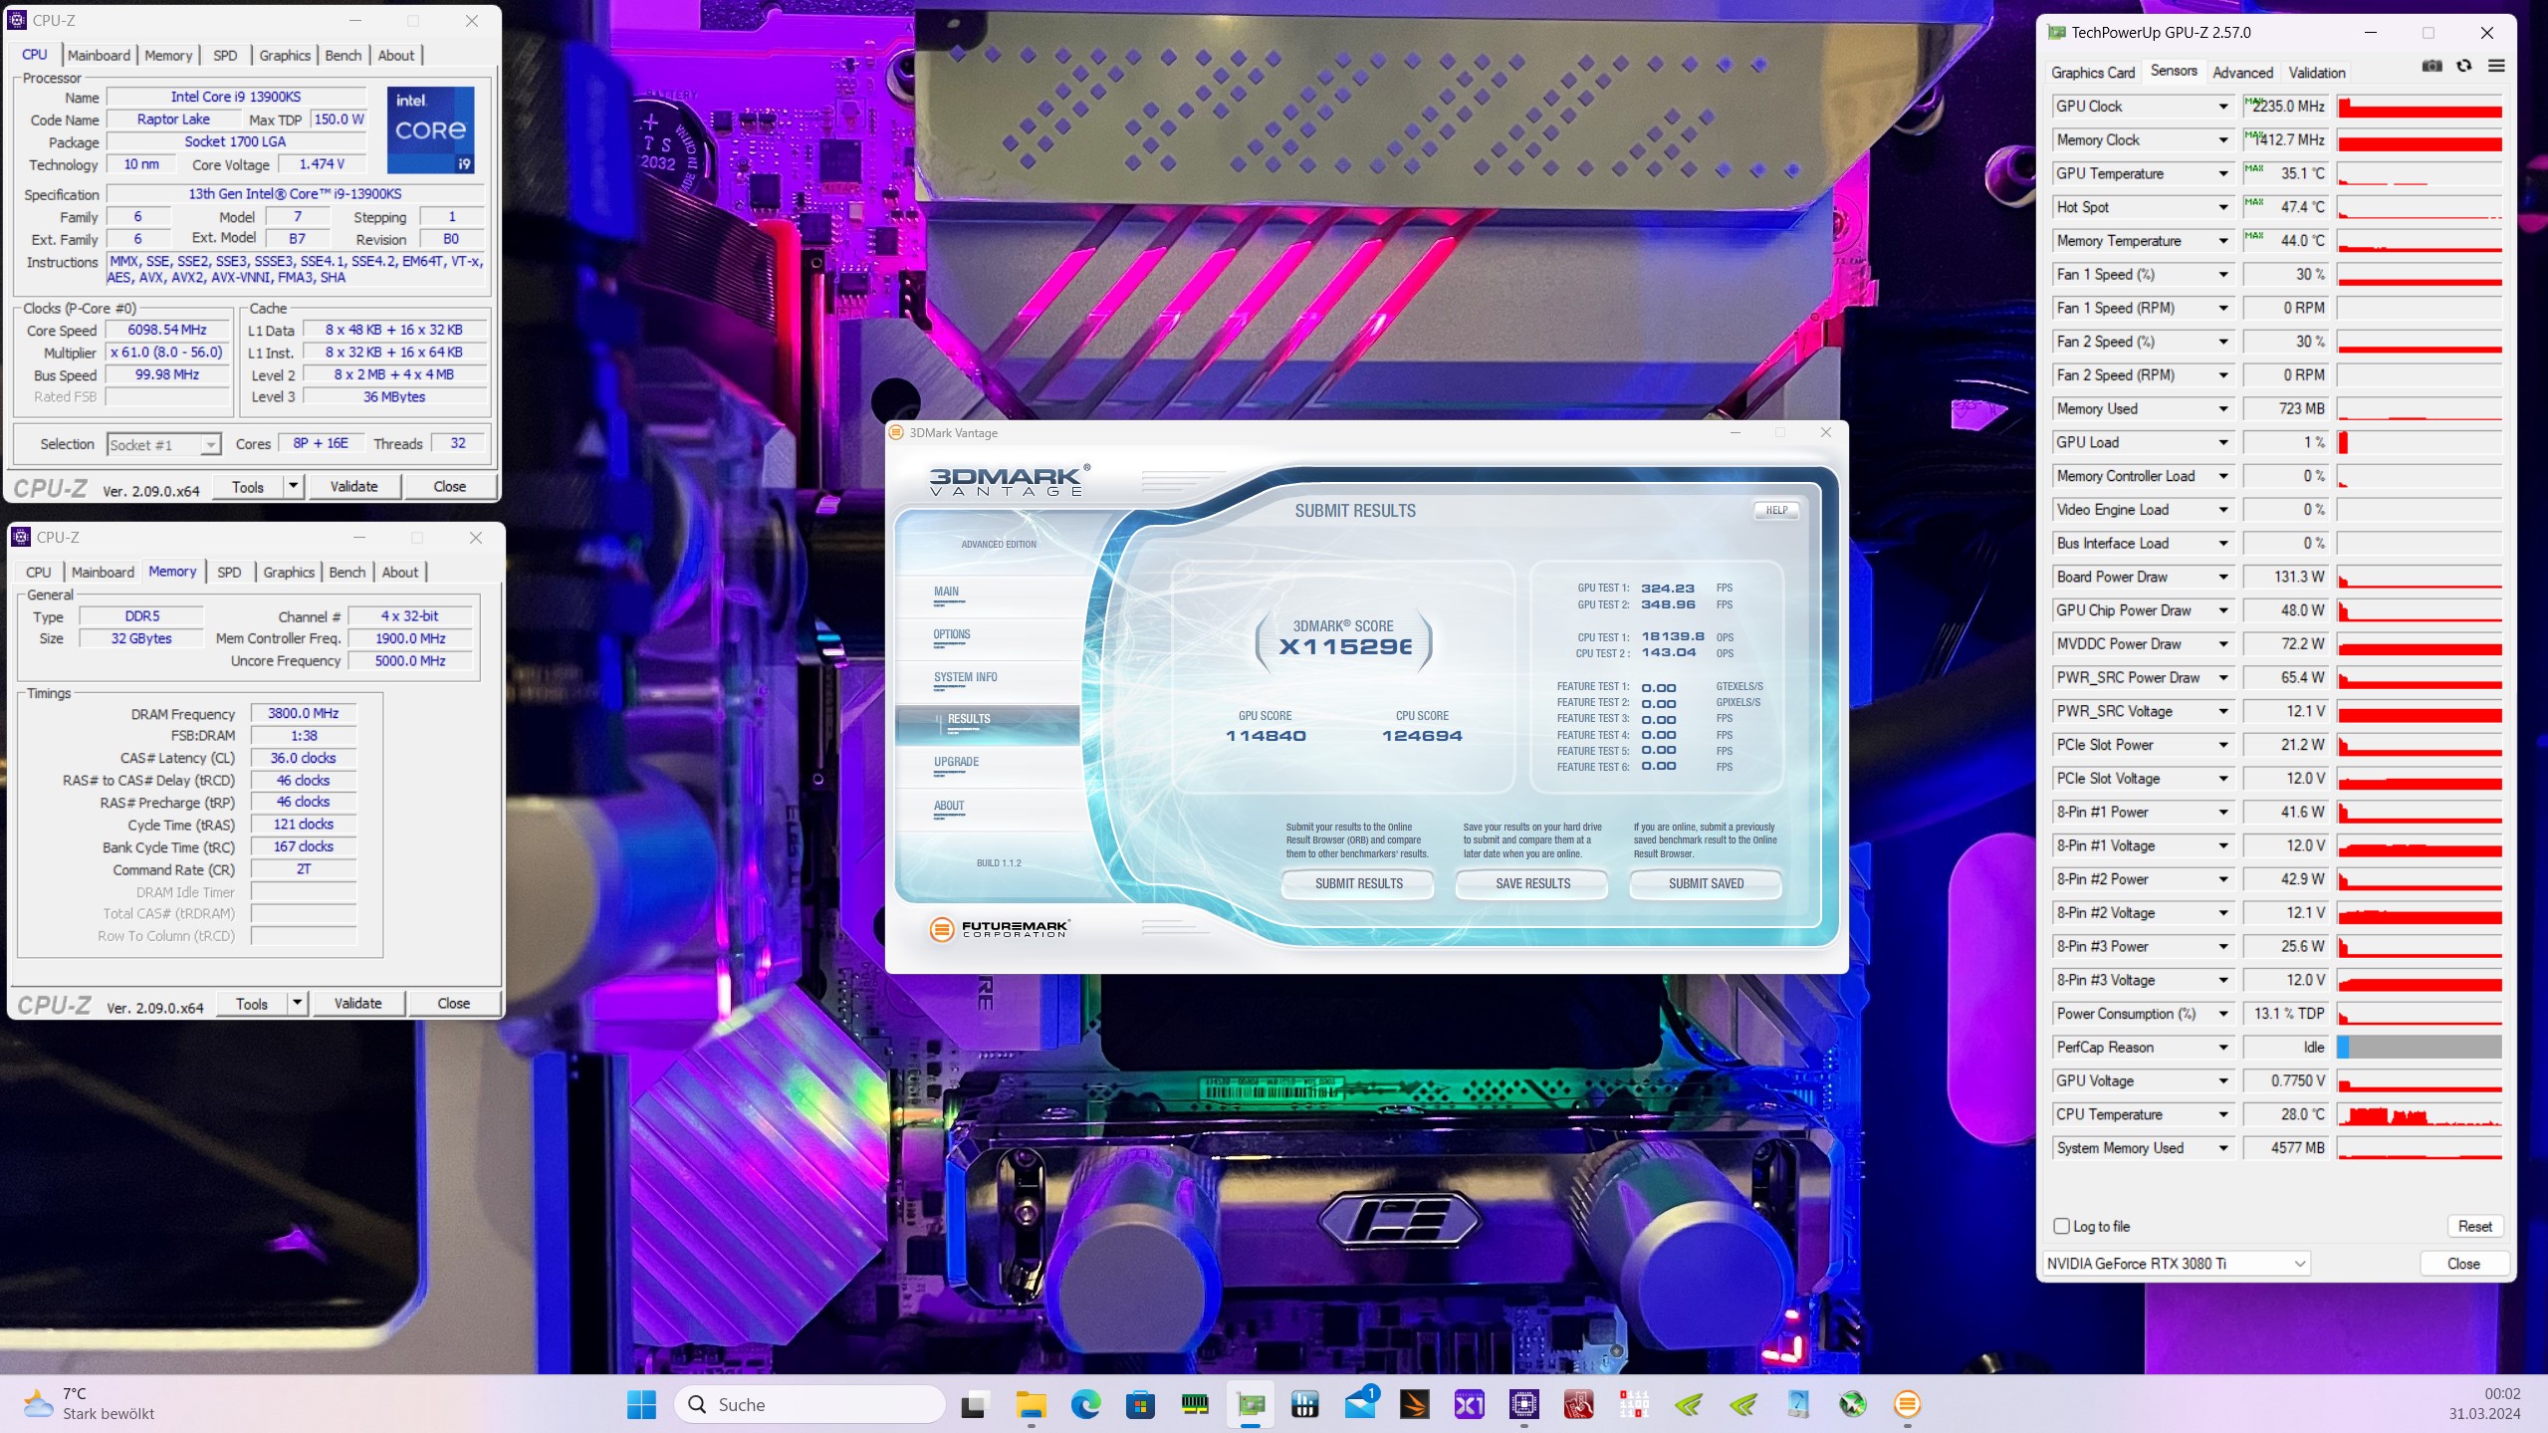Switch to Mainboard tab in upper CPU-Z
The width and height of the screenshot is (2548, 1433).
coord(99,56)
